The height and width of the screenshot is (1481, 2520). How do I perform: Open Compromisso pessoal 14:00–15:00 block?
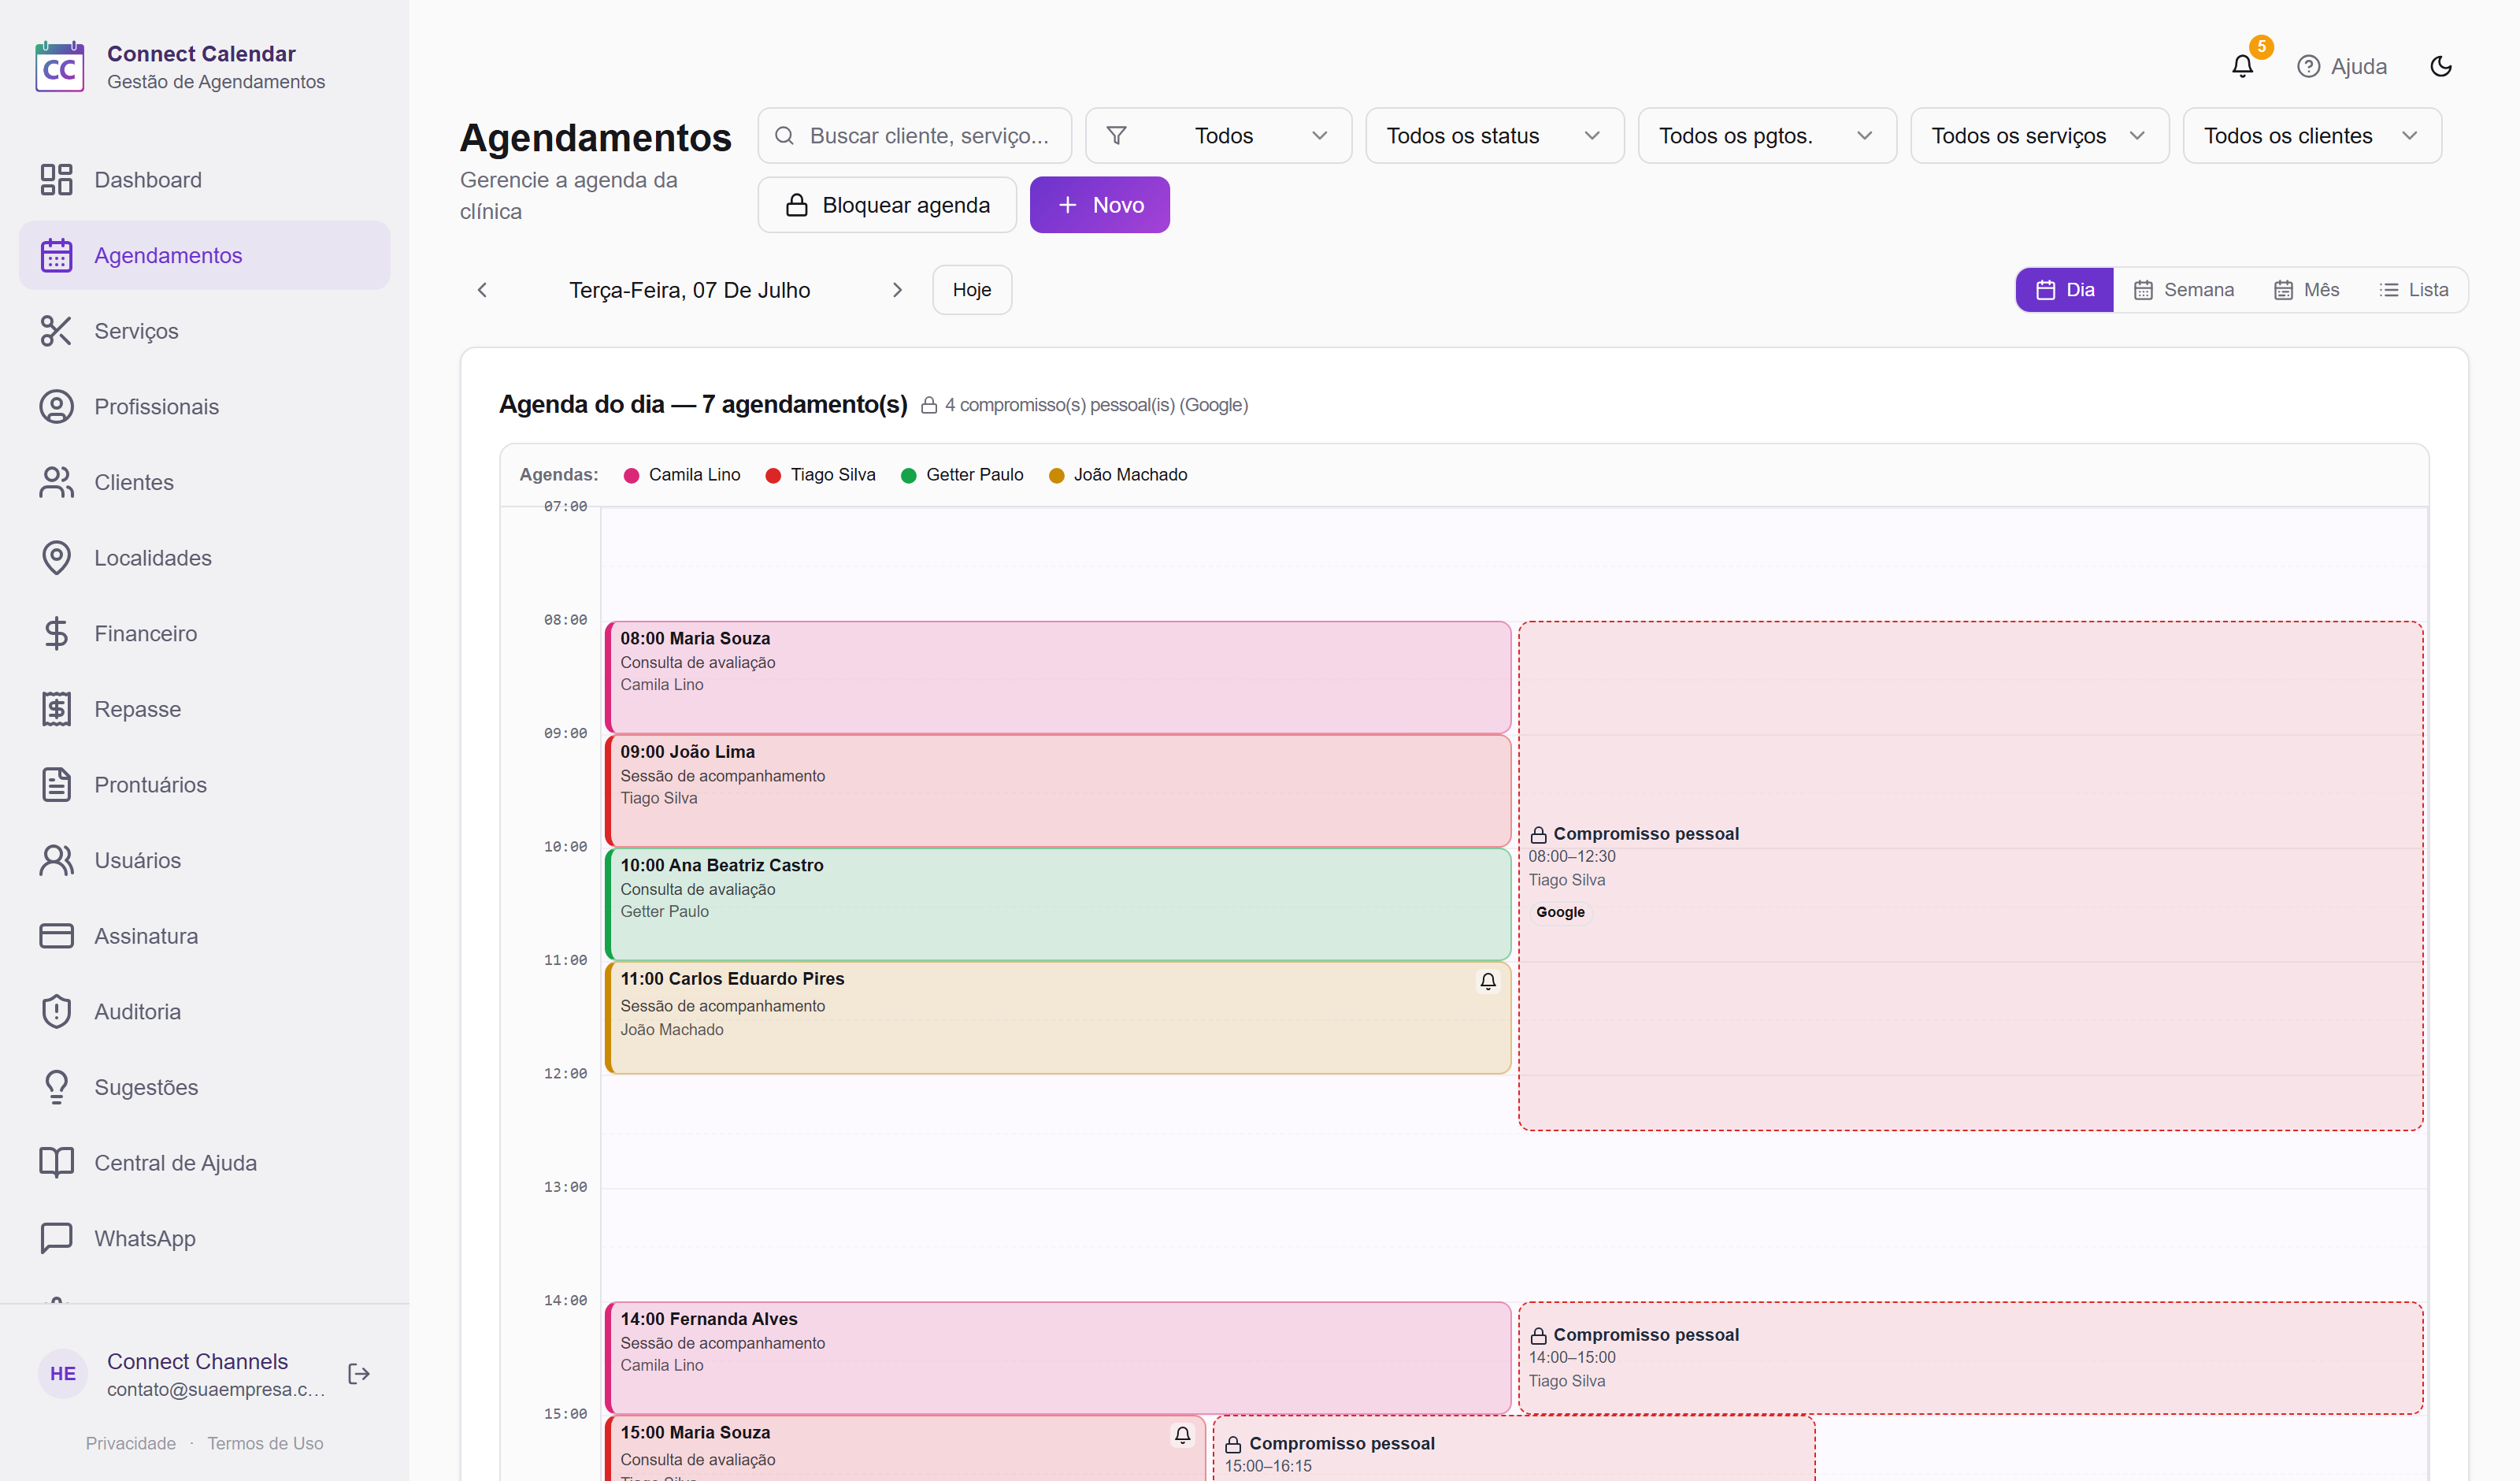tap(1970, 1358)
